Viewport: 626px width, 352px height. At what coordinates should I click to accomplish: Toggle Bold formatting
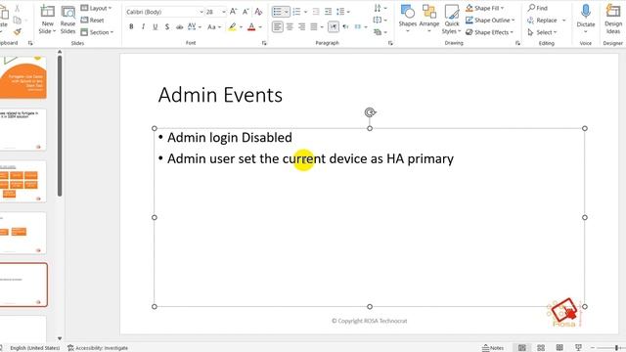131,26
